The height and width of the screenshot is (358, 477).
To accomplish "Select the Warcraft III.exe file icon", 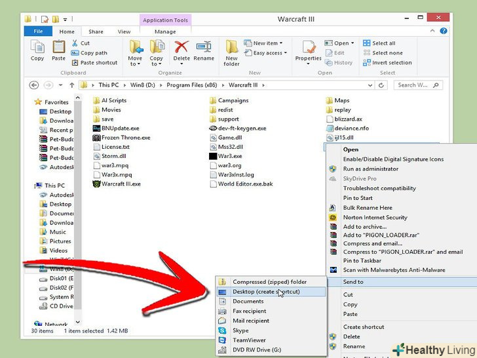I will [96, 184].
